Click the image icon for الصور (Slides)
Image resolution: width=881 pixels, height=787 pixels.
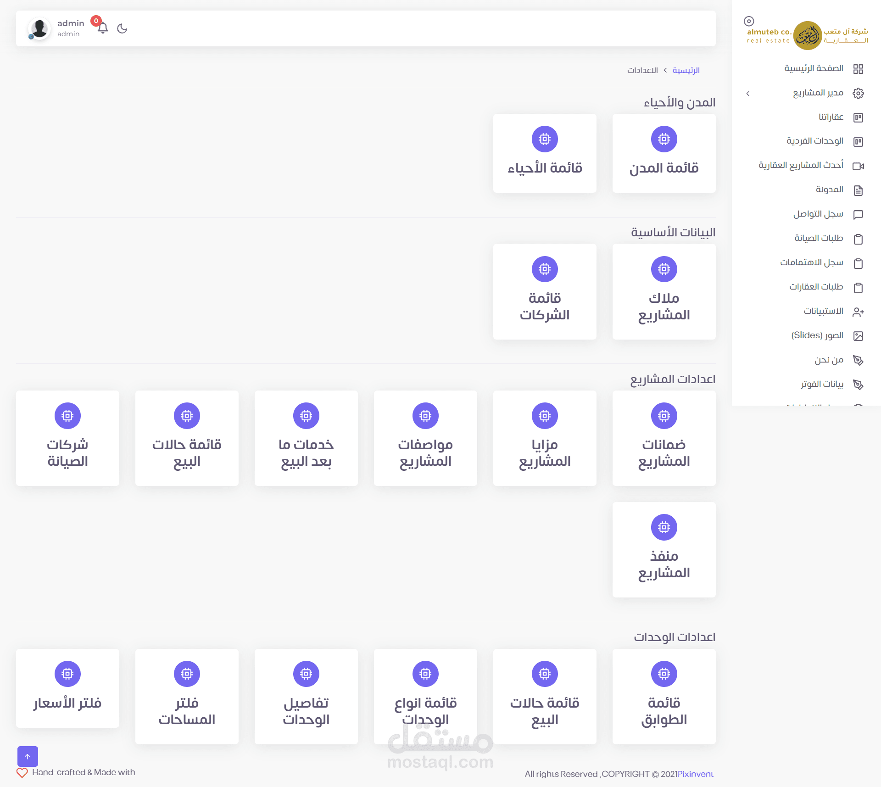click(858, 336)
